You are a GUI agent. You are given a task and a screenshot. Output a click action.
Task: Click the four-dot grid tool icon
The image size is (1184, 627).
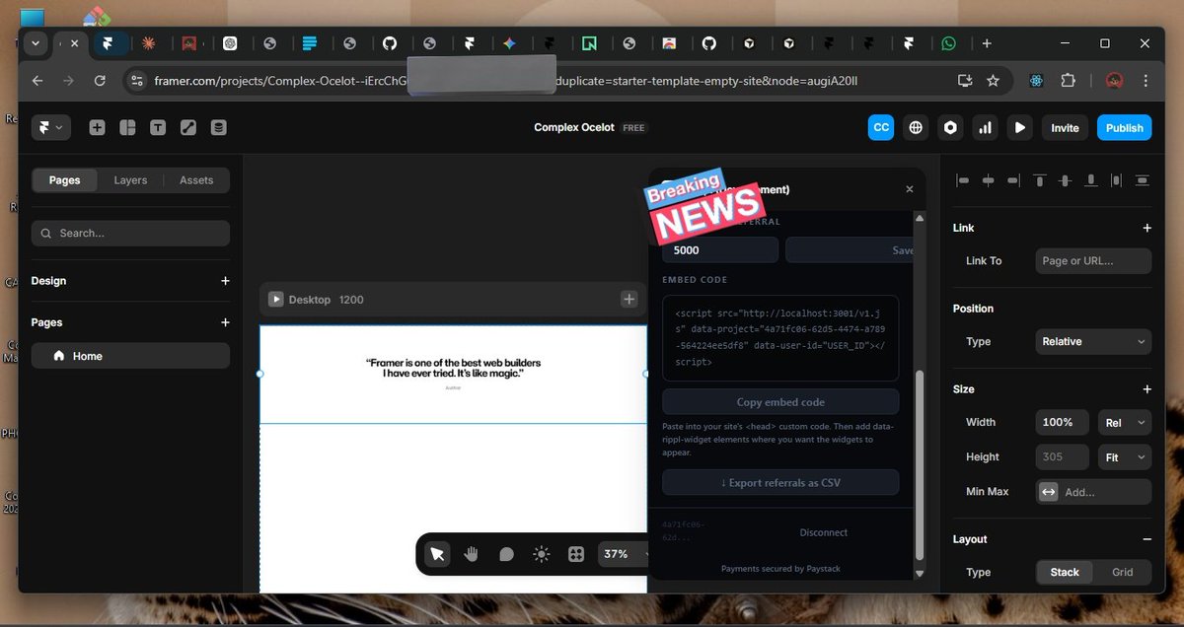(576, 554)
